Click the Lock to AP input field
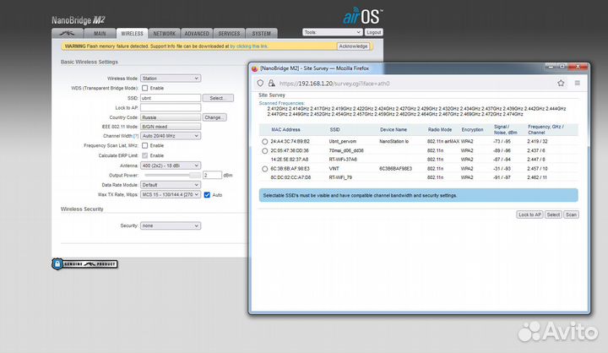Screen dimensions: 608x353 tap(171, 107)
